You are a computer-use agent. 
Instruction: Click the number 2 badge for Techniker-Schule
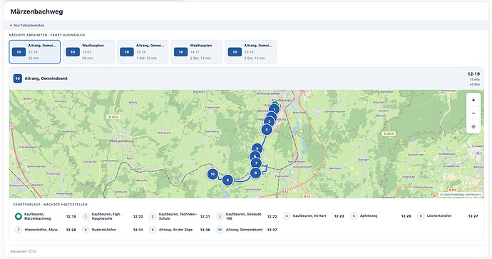coord(153,216)
